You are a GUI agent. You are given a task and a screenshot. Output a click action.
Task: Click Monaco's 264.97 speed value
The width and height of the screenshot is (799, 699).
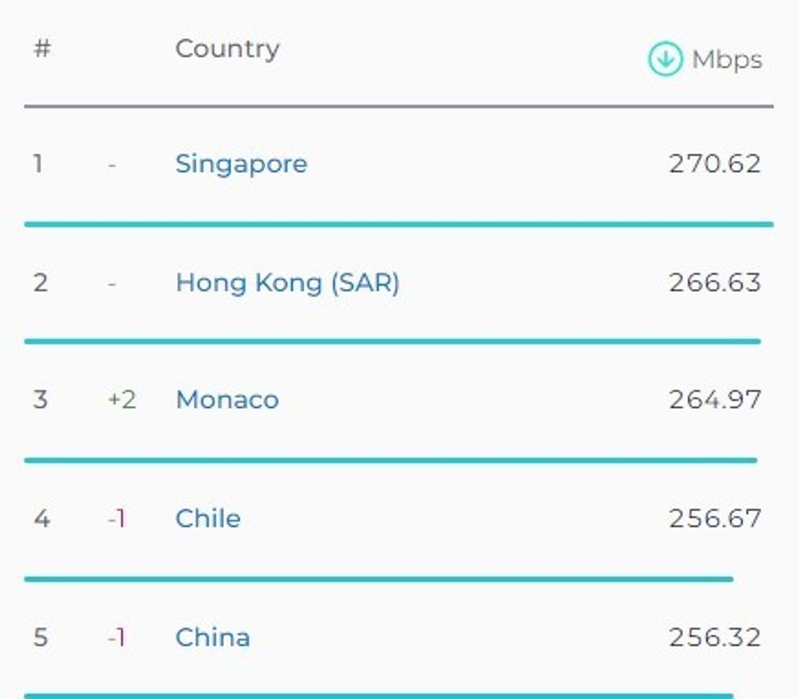coord(714,400)
